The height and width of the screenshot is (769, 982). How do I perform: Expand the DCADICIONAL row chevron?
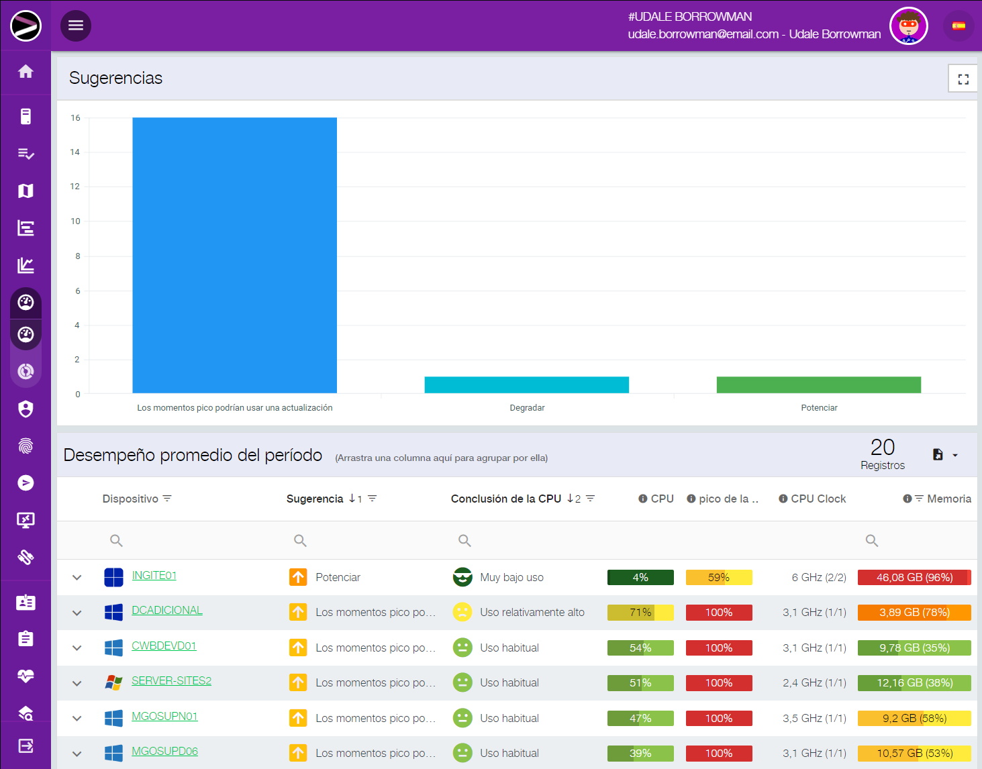[77, 613]
